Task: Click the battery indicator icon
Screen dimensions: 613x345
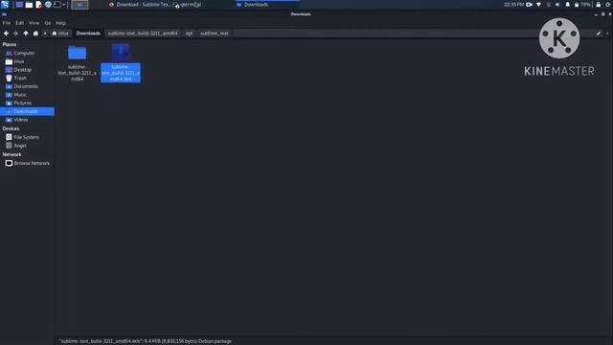Action: tap(581, 5)
